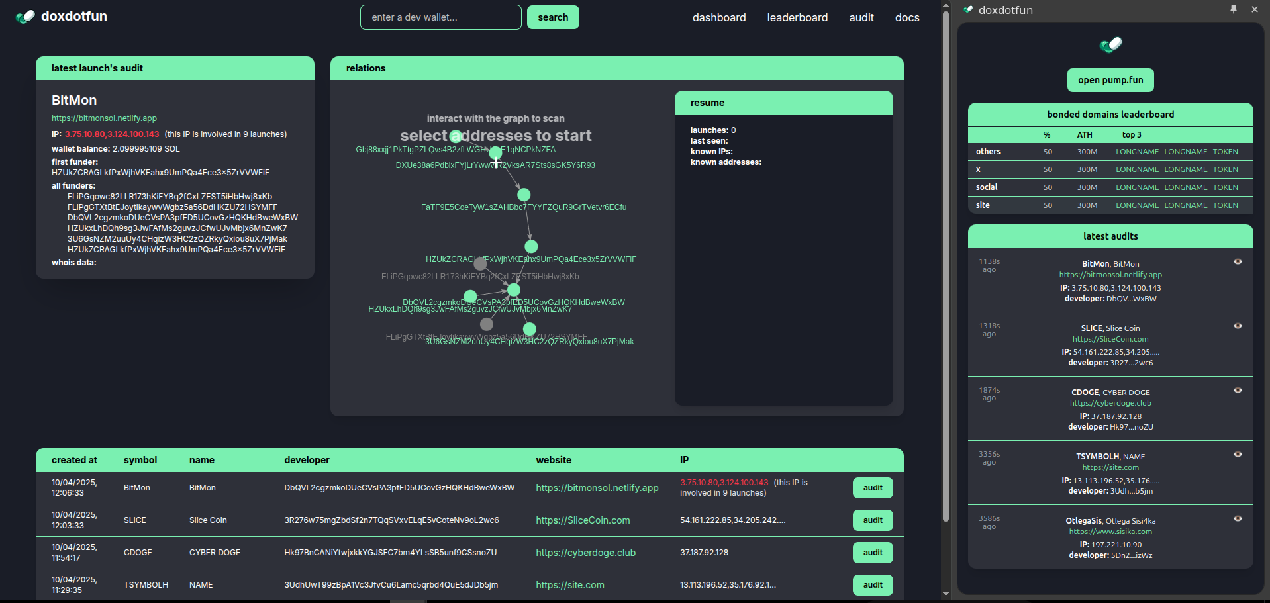This screenshot has height=603, width=1270.
Task: Click the pill icon beside the side panel title
Action: tap(967, 10)
